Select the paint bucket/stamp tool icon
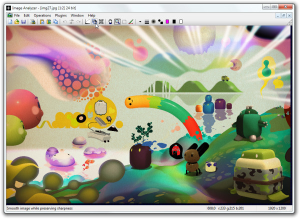This screenshot has width=300, height=219. coord(110,22)
